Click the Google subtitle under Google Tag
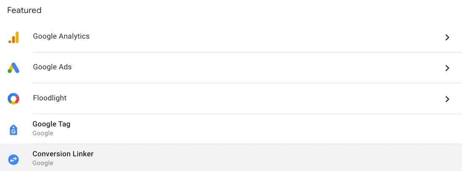Screen dimensions: 462x171 click(43, 133)
